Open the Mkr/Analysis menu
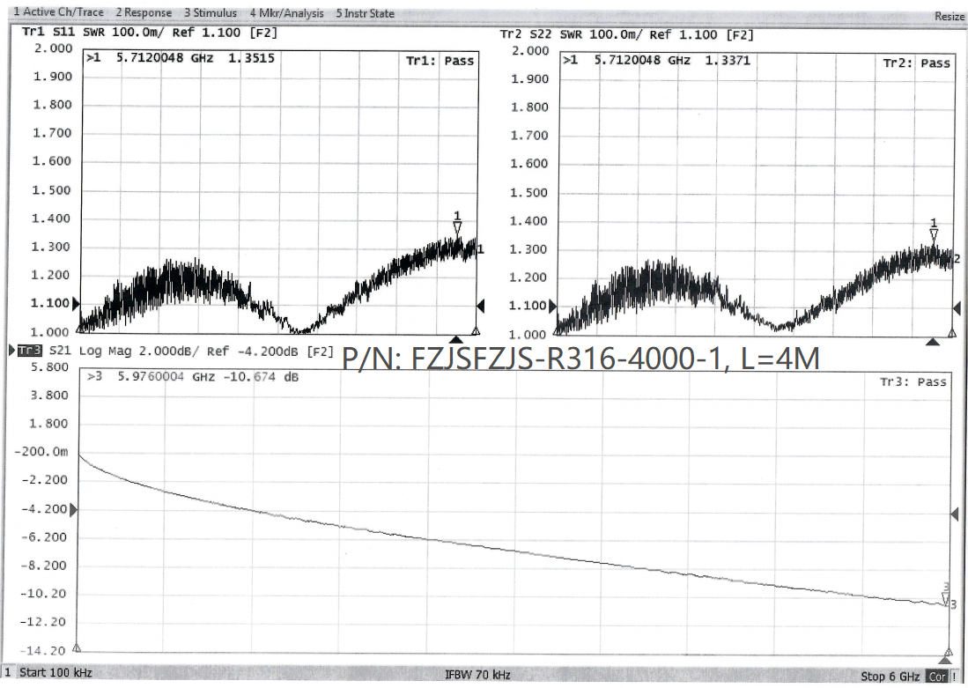The width and height of the screenshot is (968, 688). (286, 13)
